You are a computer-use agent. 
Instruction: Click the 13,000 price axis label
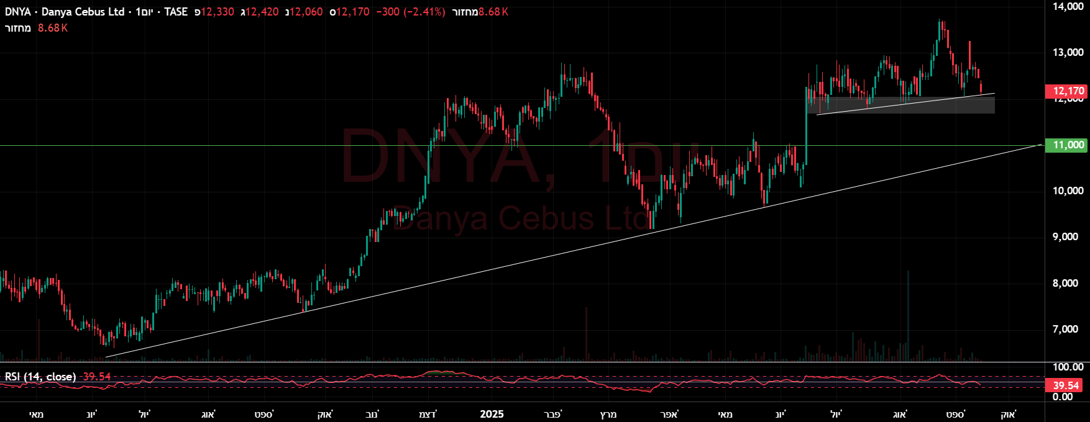1068,53
